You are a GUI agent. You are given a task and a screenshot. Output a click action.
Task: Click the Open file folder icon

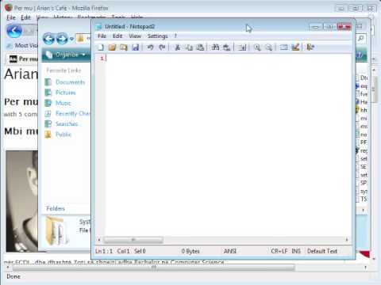tap(112, 47)
